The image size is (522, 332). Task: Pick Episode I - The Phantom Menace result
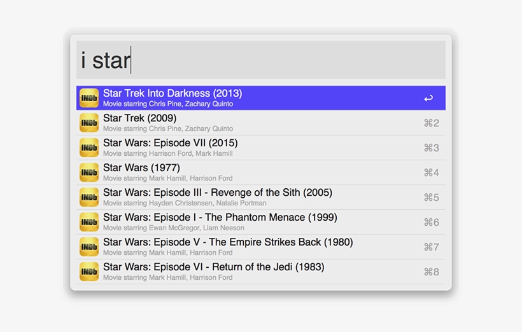tap(220, 218)
